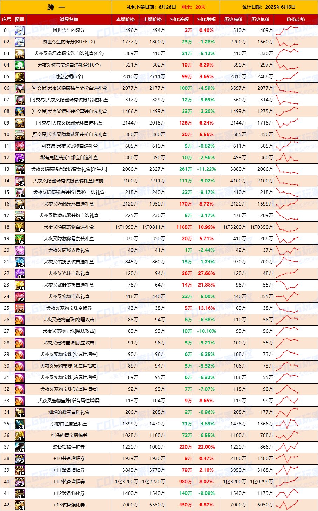
Task: Click the icon in row 03 宝珠自选礼盒(4个)
Action: click(20, 54)
